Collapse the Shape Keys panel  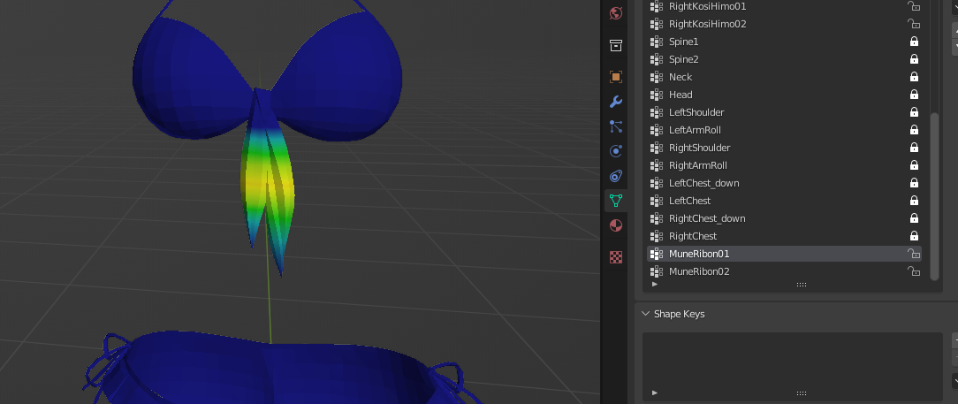pos(646,314)
